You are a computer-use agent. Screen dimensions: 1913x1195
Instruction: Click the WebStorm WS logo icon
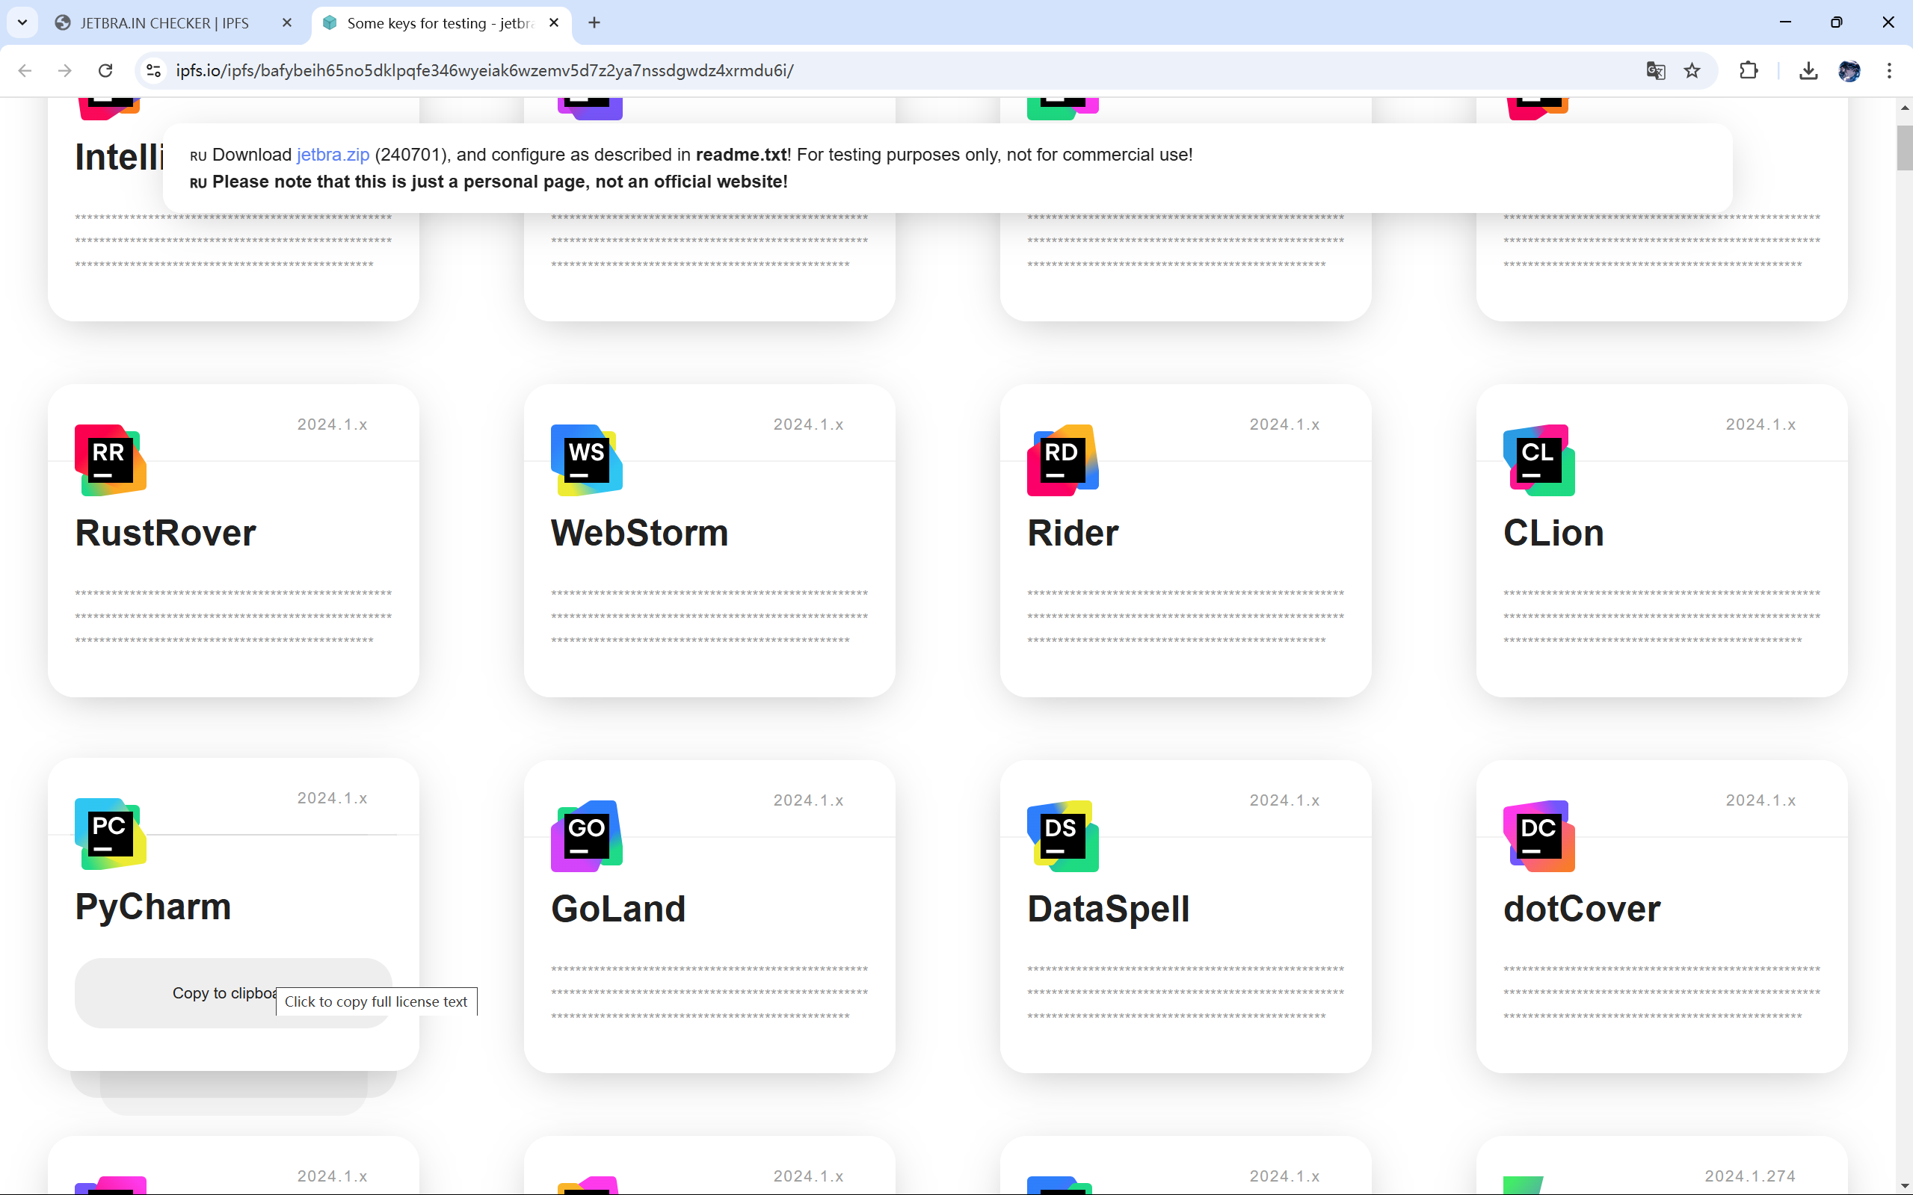pos(587,460)
